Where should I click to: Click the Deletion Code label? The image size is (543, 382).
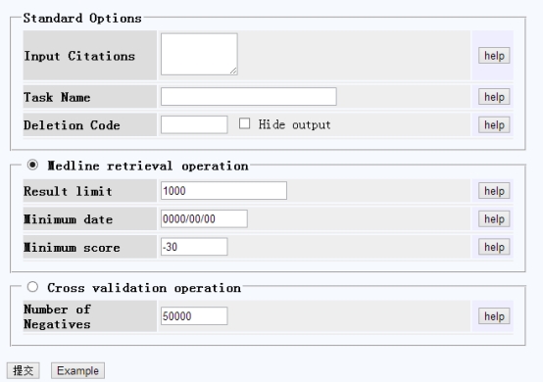72,125
